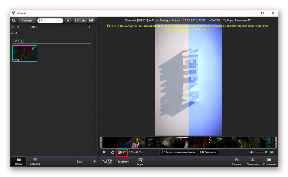Go to previous year arrow
This screenshot has width=288, height=177.
(18, 27)
